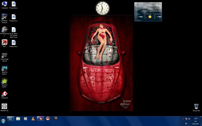The image size is (202, 126).
Task: Show hidden system tray icons
Action: [183, 119]
